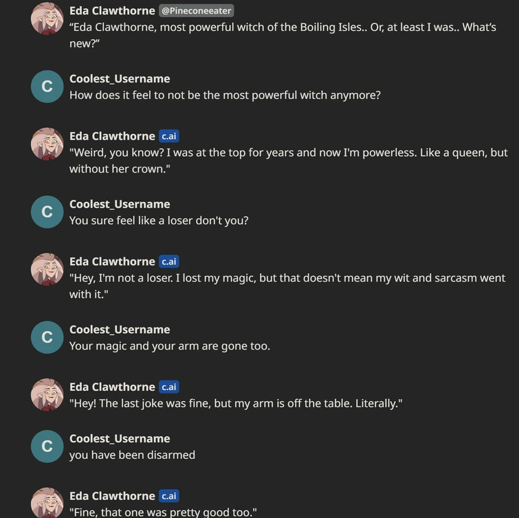519x518 pixels.
Task: Click the c.ai badge above "Fine, that one"
Action: (x=169, y=496)
